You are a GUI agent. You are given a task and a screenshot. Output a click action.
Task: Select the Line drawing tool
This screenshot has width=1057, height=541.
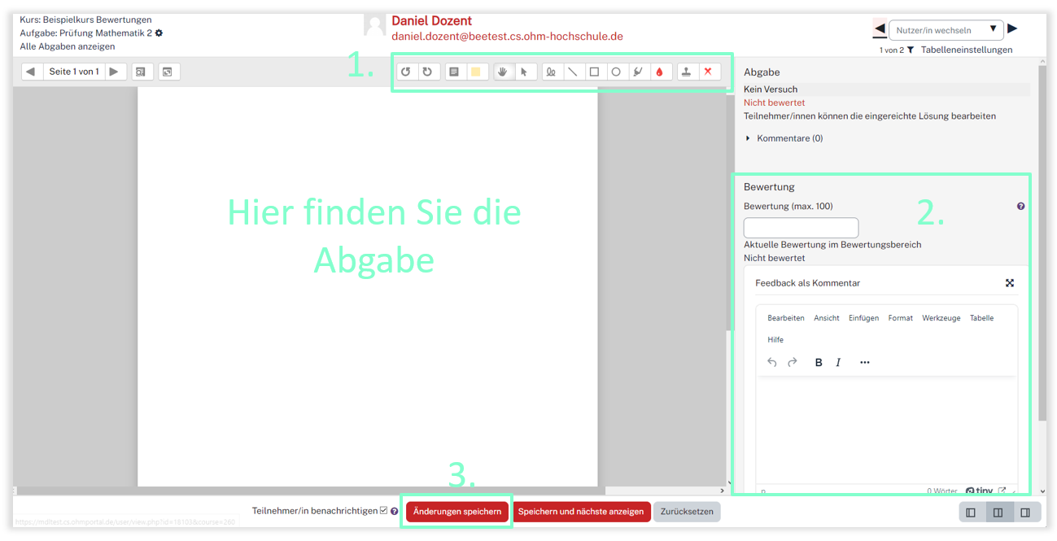click(x=573, y=72)
